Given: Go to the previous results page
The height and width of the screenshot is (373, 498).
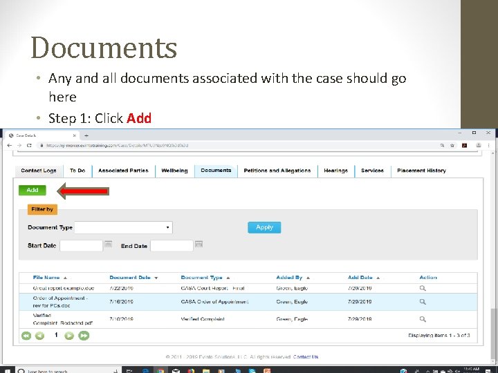Looking at the screenshot, I should [39, 336].
